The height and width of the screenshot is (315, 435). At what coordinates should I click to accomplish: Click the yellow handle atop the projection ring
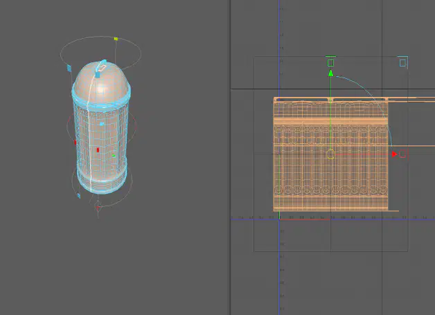[116, 39]
